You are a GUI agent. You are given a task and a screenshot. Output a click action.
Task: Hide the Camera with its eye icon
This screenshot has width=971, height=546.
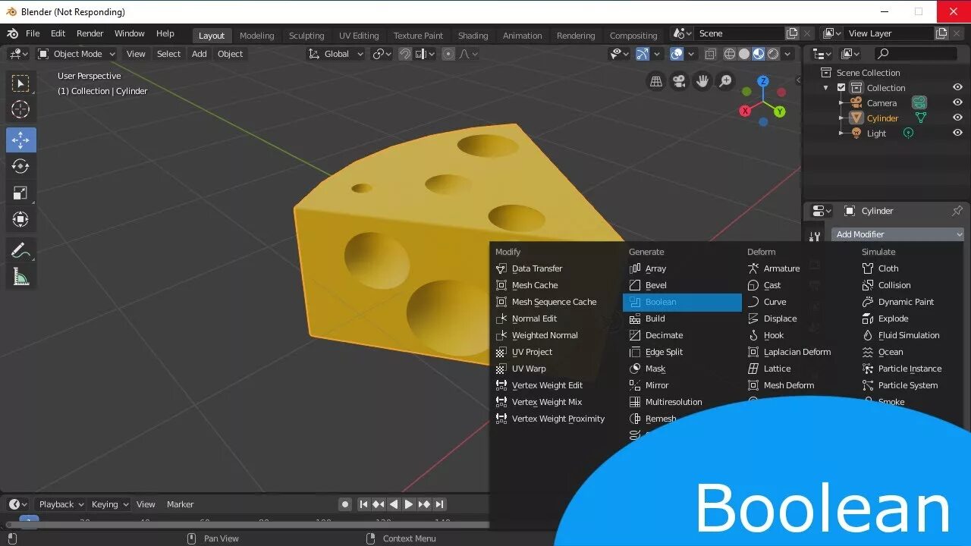[957, 102]
